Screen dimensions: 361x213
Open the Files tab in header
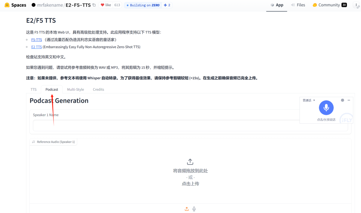(x=298, y=5)
